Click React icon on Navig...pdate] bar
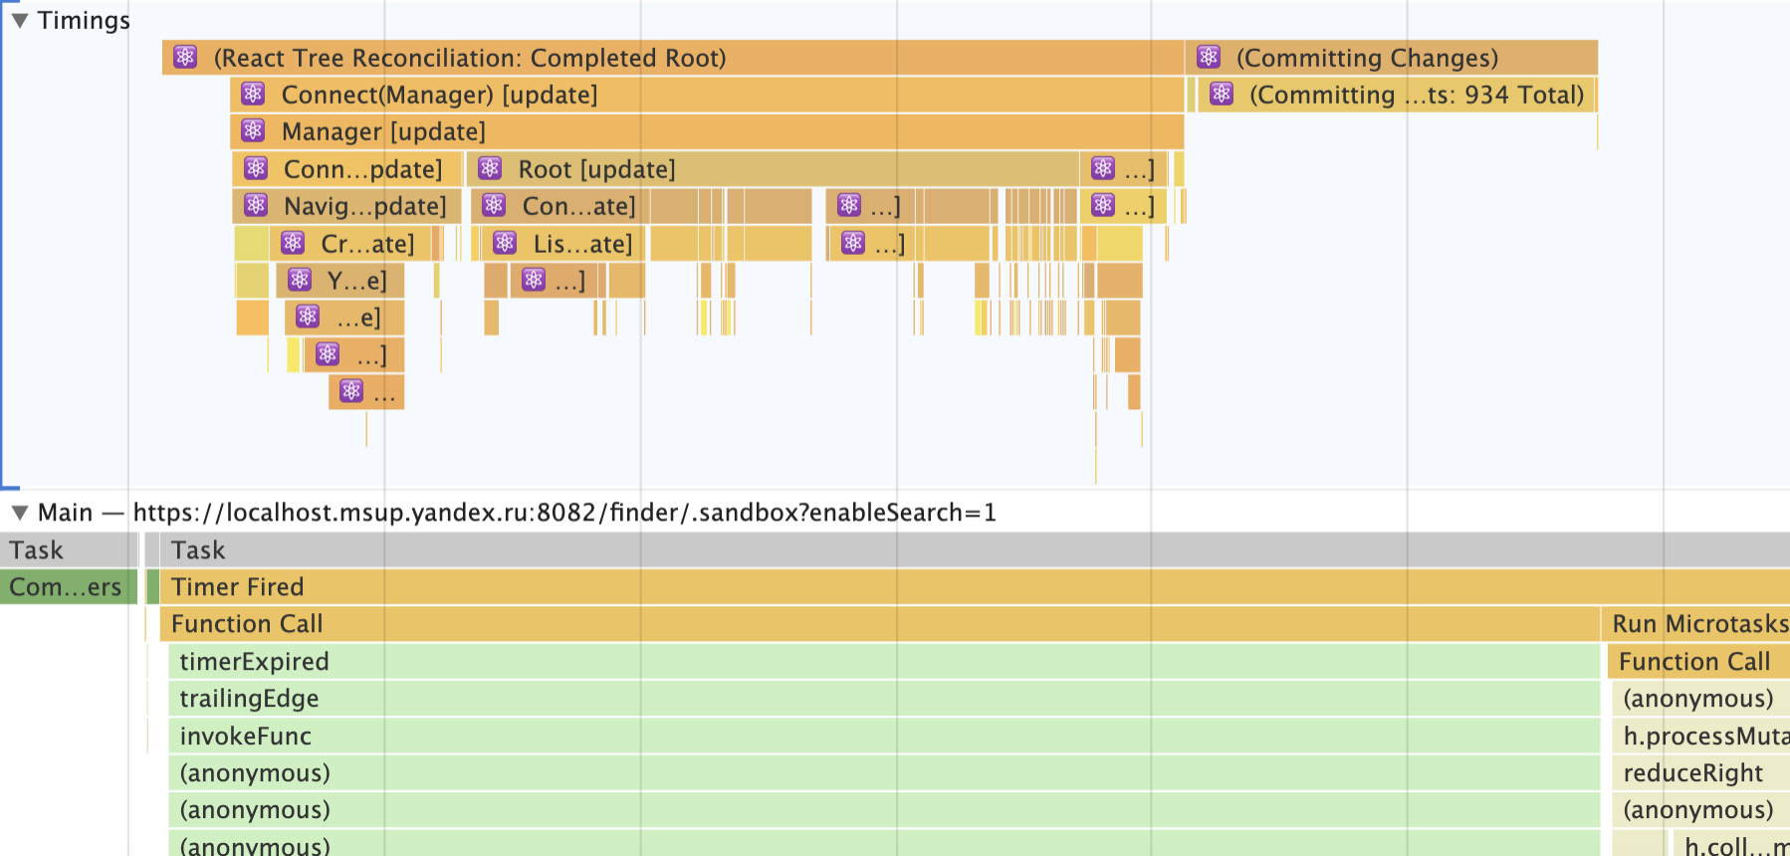This screenshot has height=856, width=1790. click(x=256, y=205)
